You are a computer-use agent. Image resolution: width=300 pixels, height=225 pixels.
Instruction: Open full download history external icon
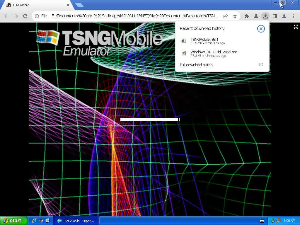pyautogui.click(x=261, y=64)
